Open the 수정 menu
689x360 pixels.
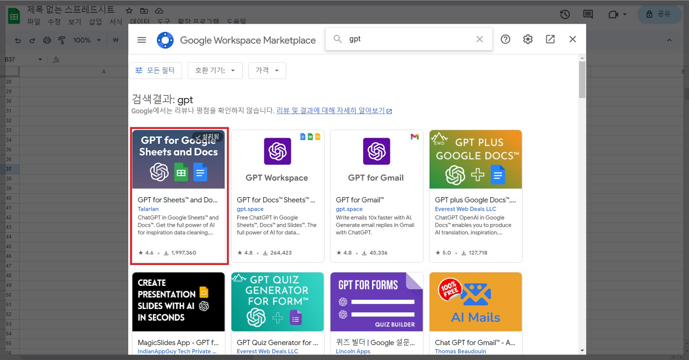click(54, 22)
